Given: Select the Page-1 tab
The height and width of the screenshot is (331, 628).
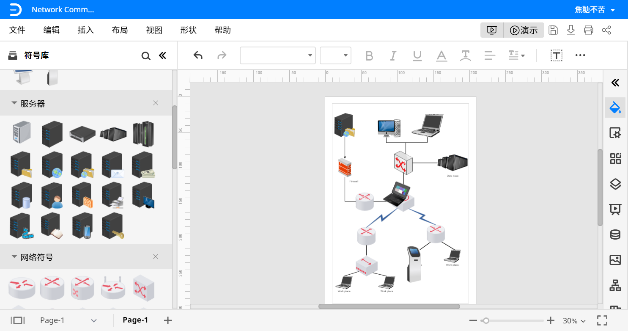Looking at the screenshot, I should point(135,320).
